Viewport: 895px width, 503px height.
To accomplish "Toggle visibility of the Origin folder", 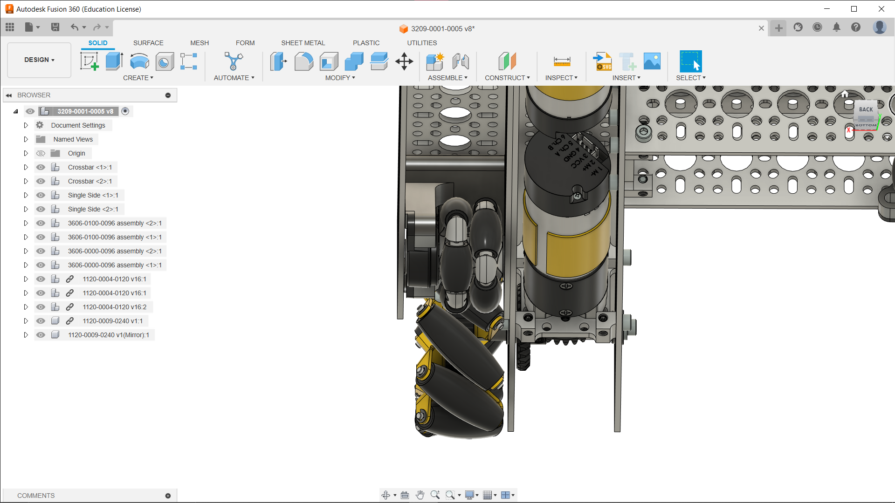I will [41, 153].
